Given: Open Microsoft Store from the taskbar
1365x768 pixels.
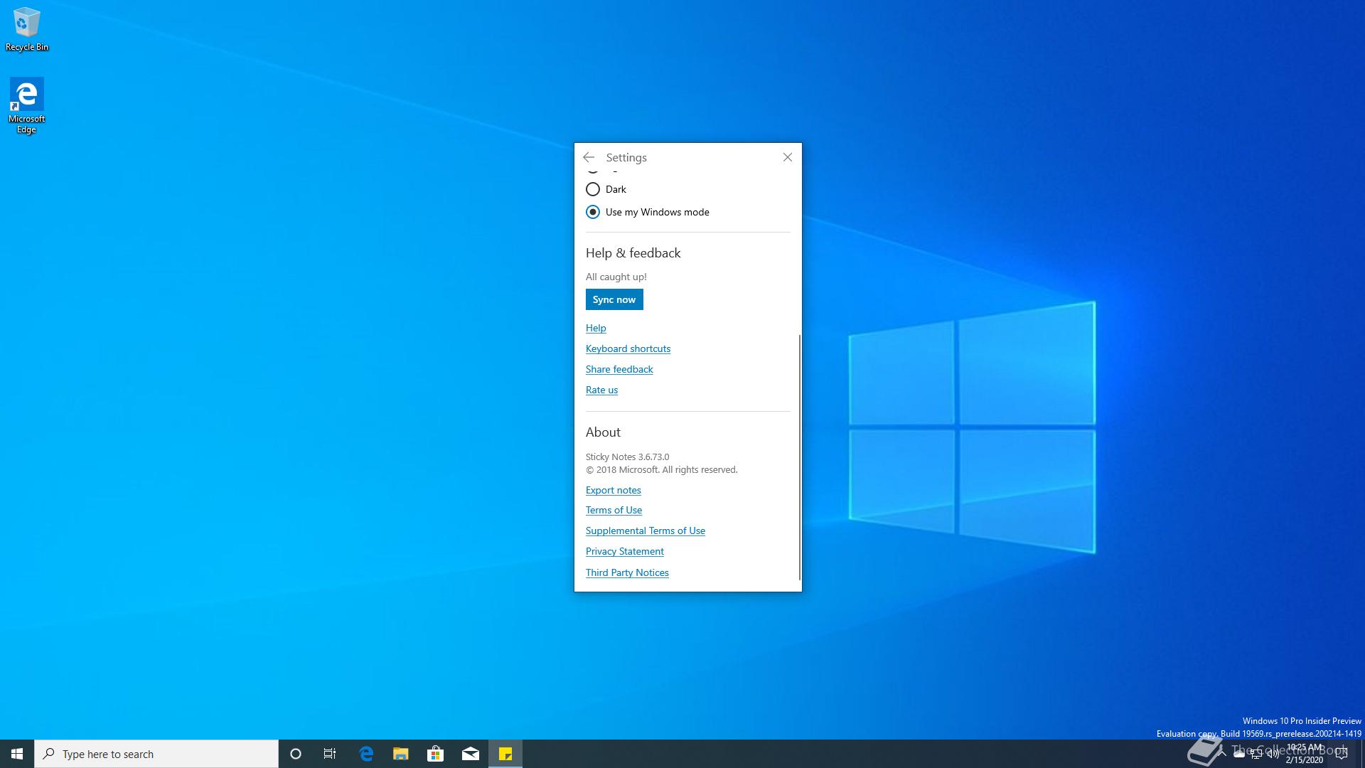Looking at the screenshot, I should click(436, 754).
